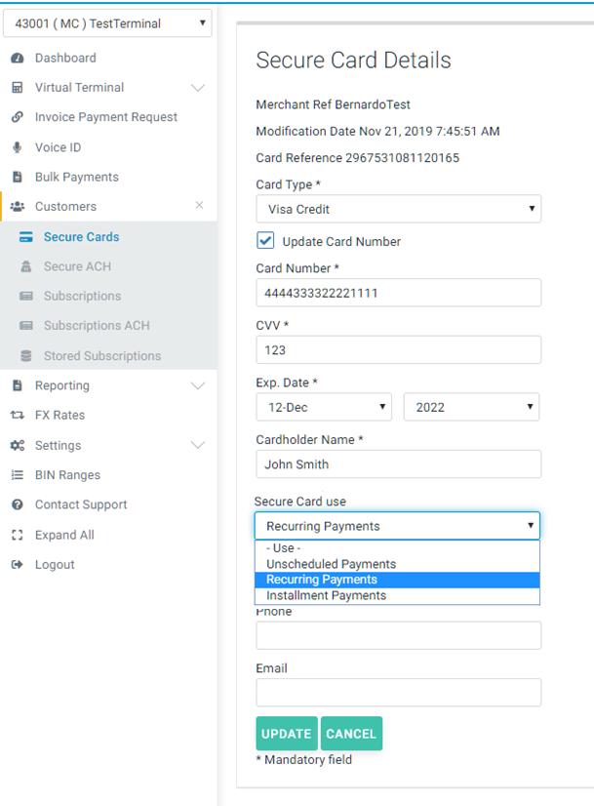Click the Logout exit icon
594x806 pixels.
(17, 564)
